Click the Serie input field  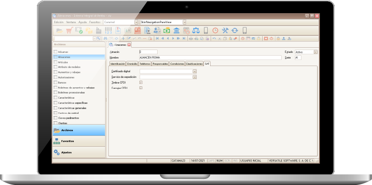[298, 58]
